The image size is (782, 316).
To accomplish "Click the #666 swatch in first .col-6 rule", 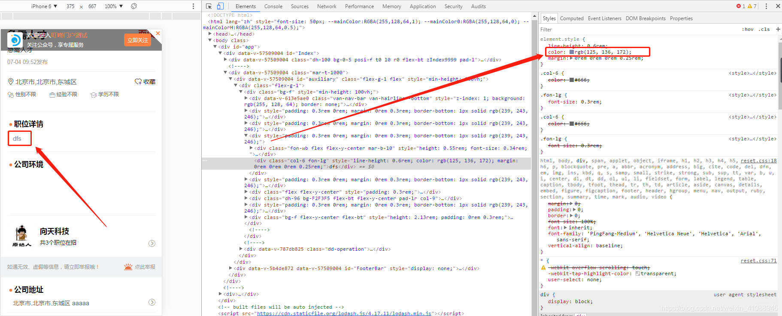I will tap(572, 80).
